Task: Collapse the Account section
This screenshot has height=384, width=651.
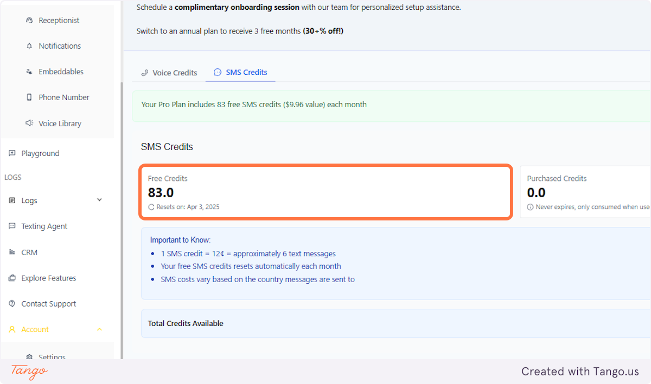Action: [x=99, y=329]
